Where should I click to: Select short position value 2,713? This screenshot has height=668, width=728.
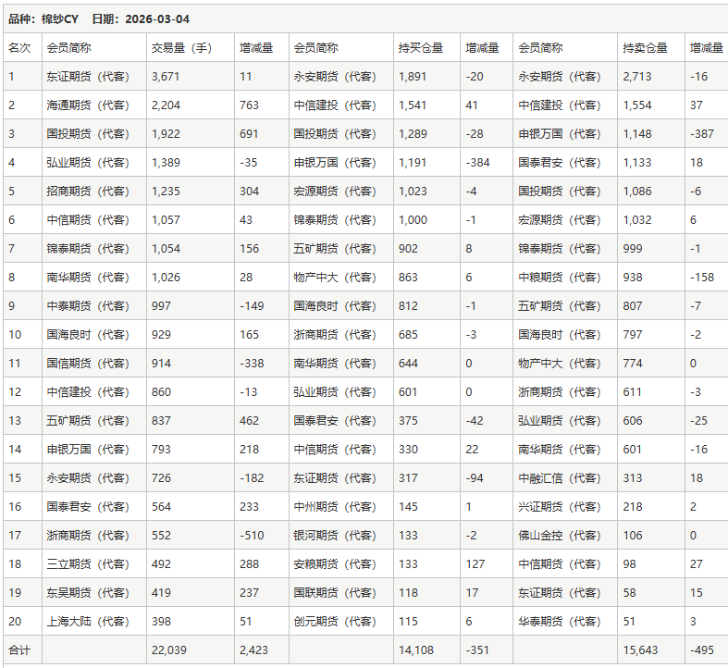tap(637, 77)
